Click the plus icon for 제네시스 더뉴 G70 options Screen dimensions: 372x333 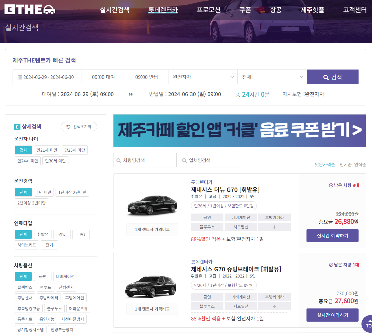pos(274,227)
